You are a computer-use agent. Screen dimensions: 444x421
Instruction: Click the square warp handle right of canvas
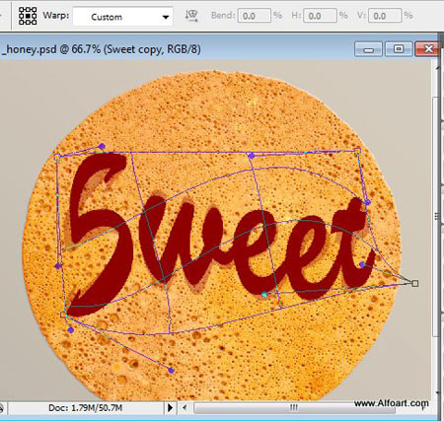click(415, 283)
